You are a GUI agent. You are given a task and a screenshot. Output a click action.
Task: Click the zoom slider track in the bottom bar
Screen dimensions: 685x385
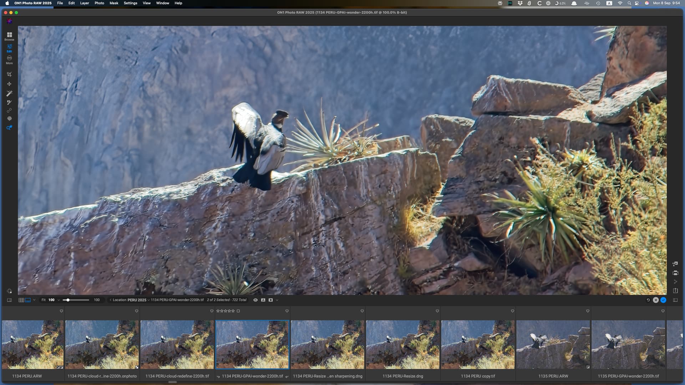point(76,300)
